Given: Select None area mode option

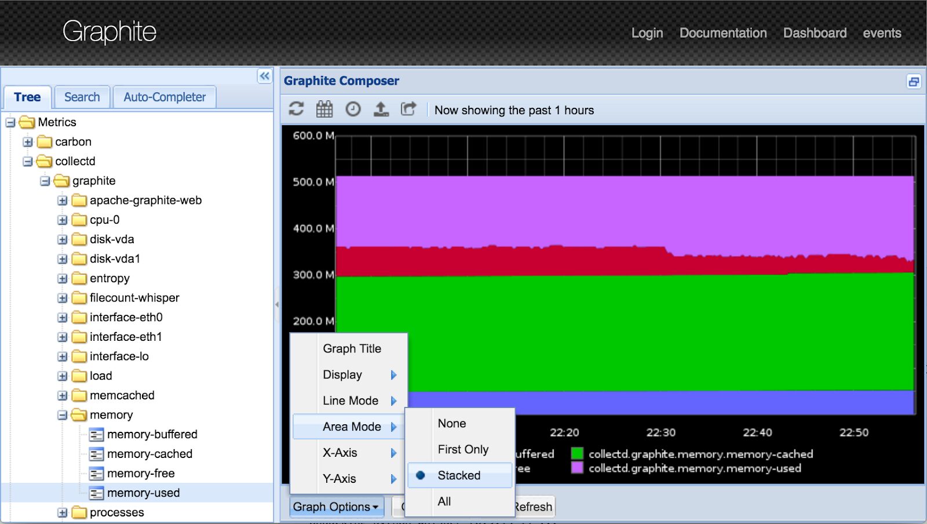Looking at the screenshot, I should pyautogui.click(x=460, y=423).
